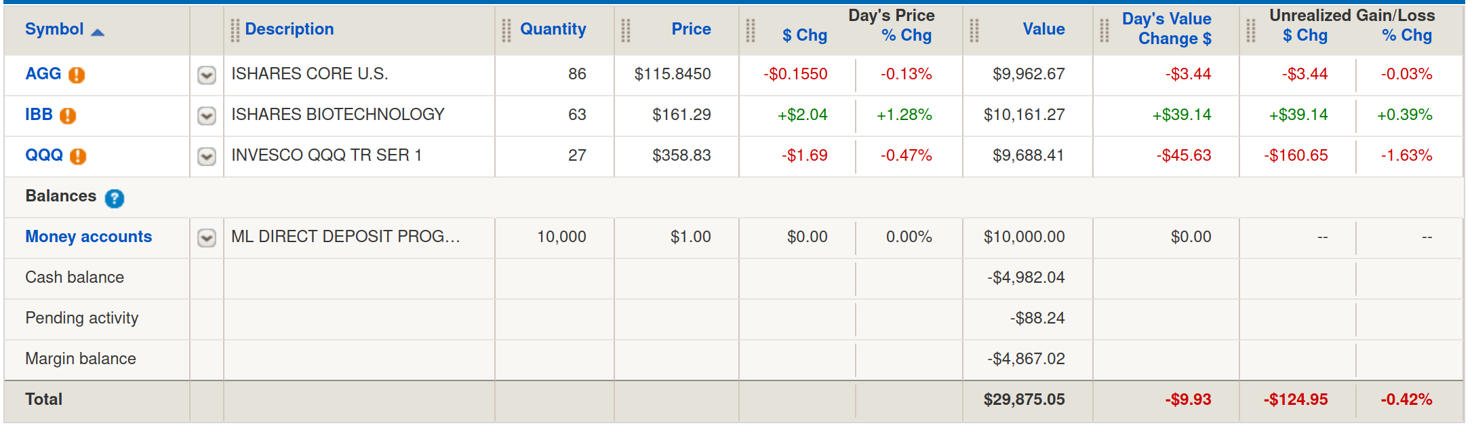Select the Total portfolio value cell
Screen dimensions: 1474x432
[1024, 399]
